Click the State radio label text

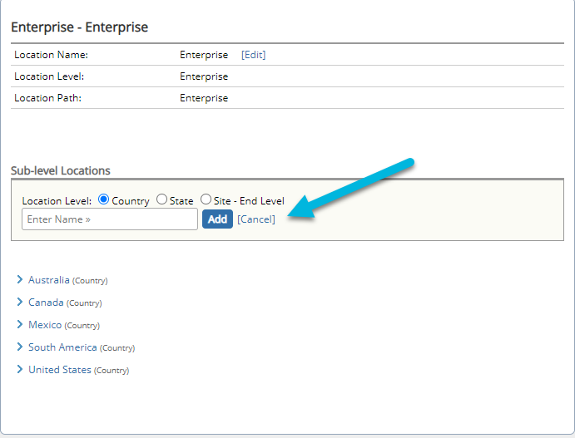181,200
